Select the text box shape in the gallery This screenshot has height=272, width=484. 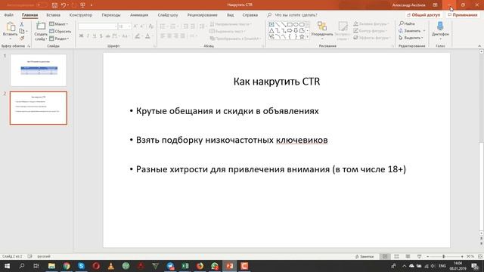271,24
